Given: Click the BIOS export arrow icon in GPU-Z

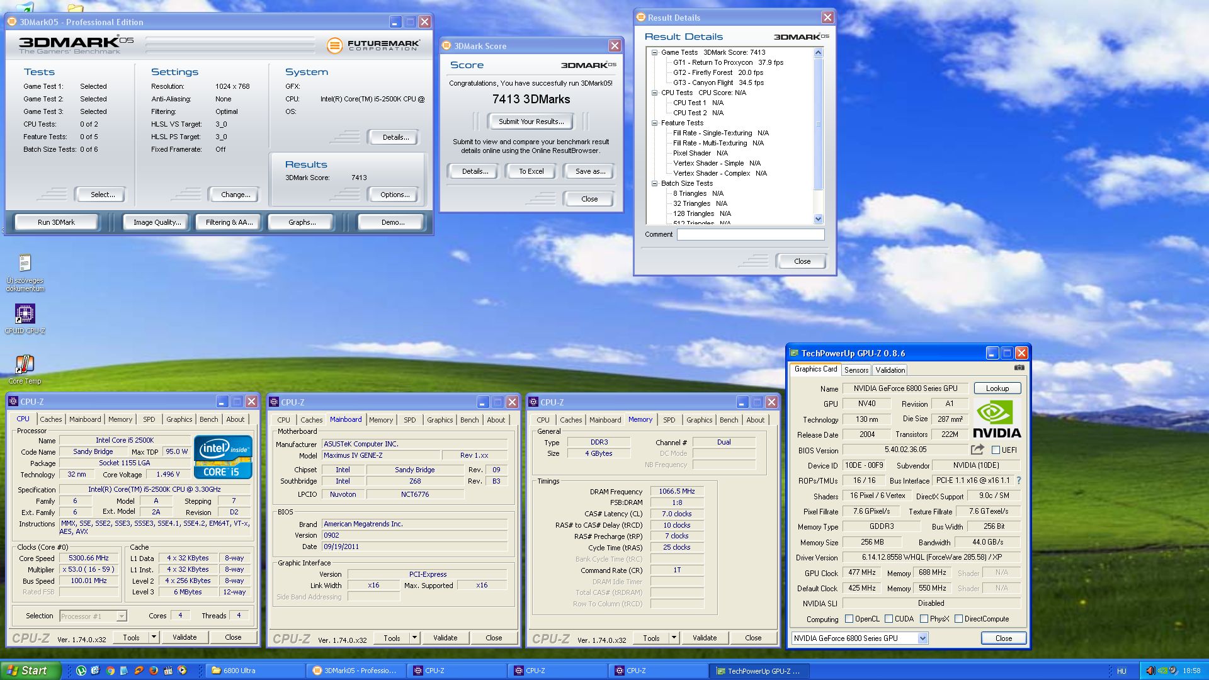Looking at the screenshot, I should click(x=977, y=450).
